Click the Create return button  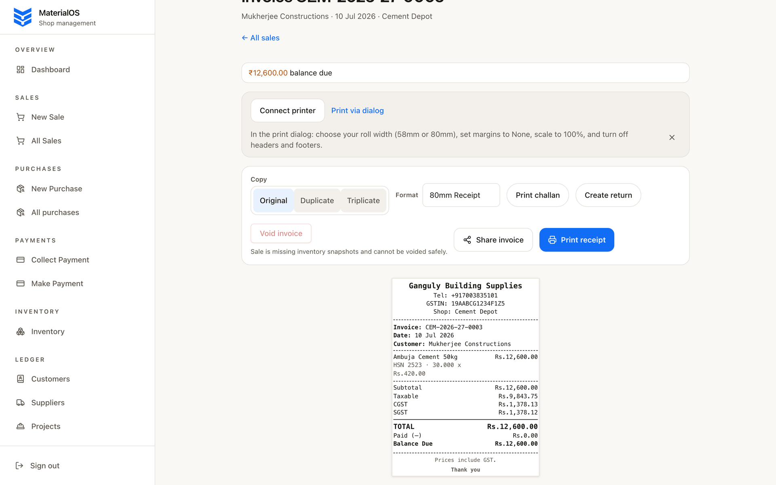tap(608, 195)
